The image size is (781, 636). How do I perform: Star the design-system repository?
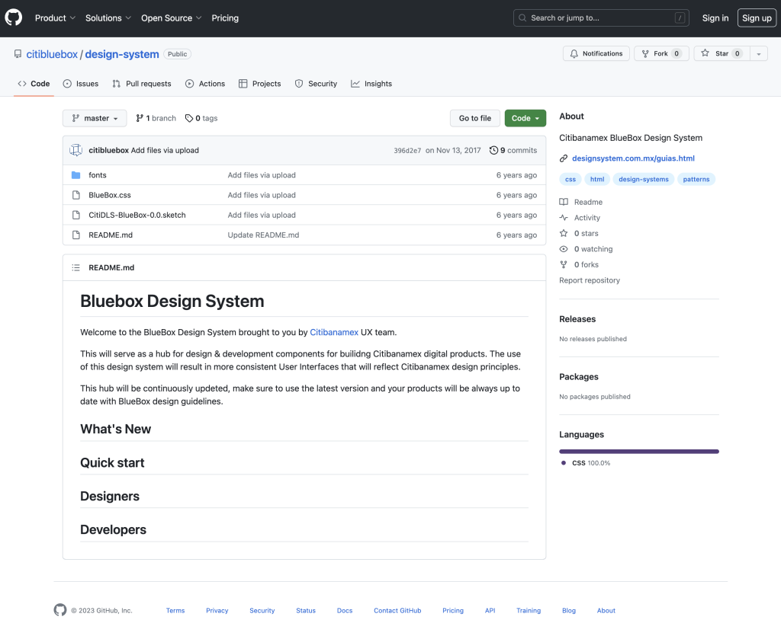[722, 54]
